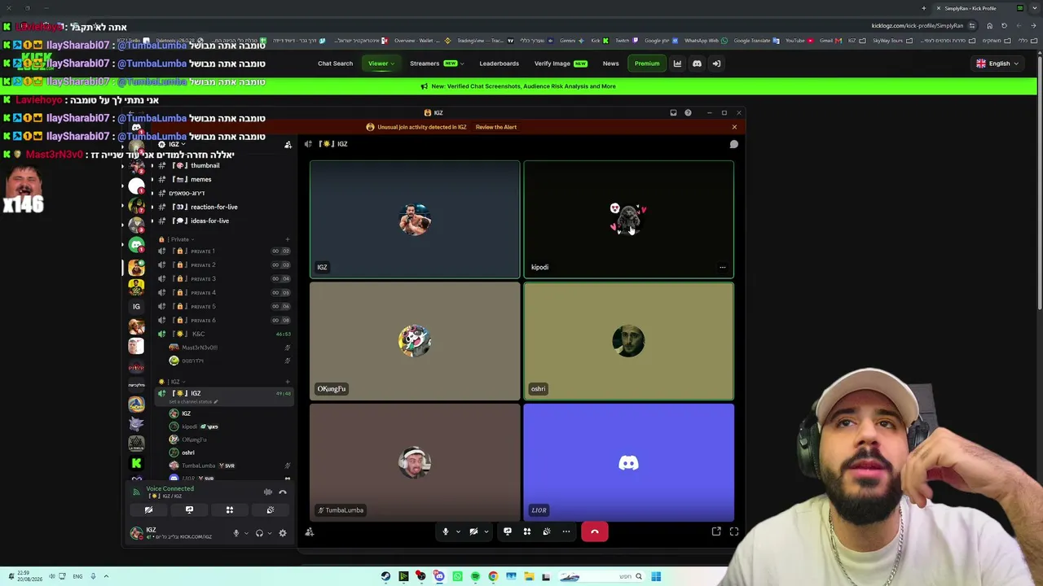The height and width of the screenshot is (586, 1043).
Task: Join the PRIVATE 4 voice channel
Action: click(x=224, y=293)
